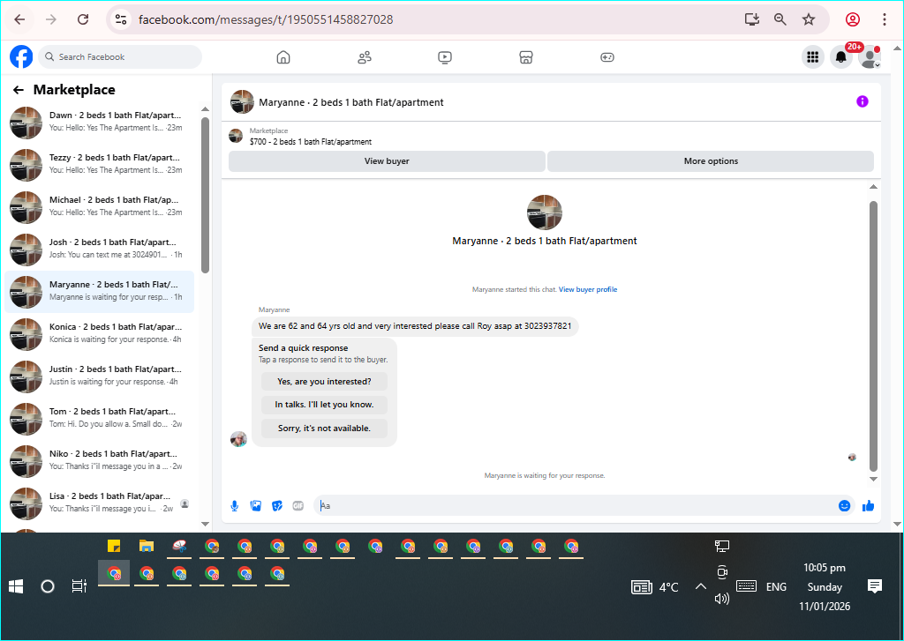Open File Explorer on taskbar
Screen dimensions: 904x641
147,546
